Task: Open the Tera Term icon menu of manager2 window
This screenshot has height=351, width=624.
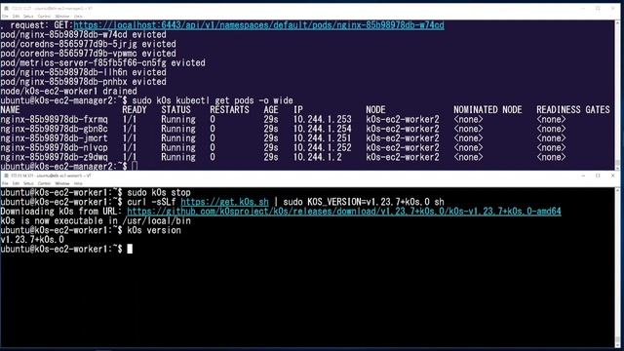Action: point(6,8)
